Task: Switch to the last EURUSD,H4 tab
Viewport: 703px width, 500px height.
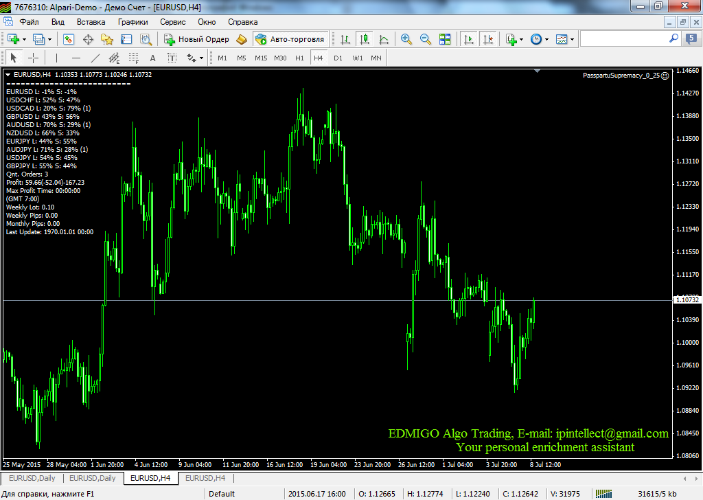Action: tap(205, 478)
